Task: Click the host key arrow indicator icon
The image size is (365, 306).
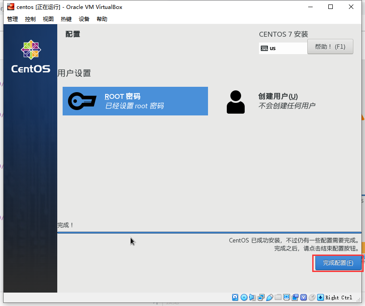Action: pos(321,297)
